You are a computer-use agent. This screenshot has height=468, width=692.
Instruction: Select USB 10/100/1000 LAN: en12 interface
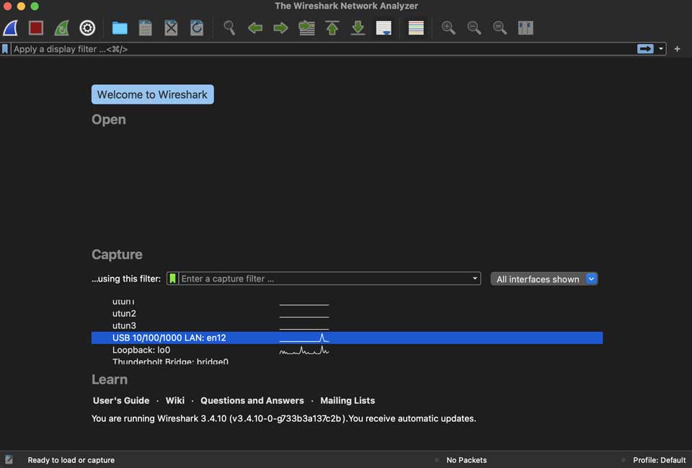(169, 338)
